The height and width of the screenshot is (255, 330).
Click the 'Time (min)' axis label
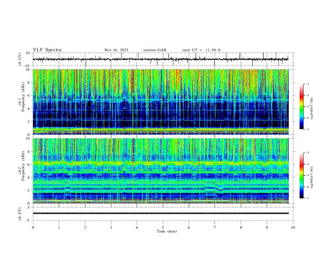tap(167, 231)
